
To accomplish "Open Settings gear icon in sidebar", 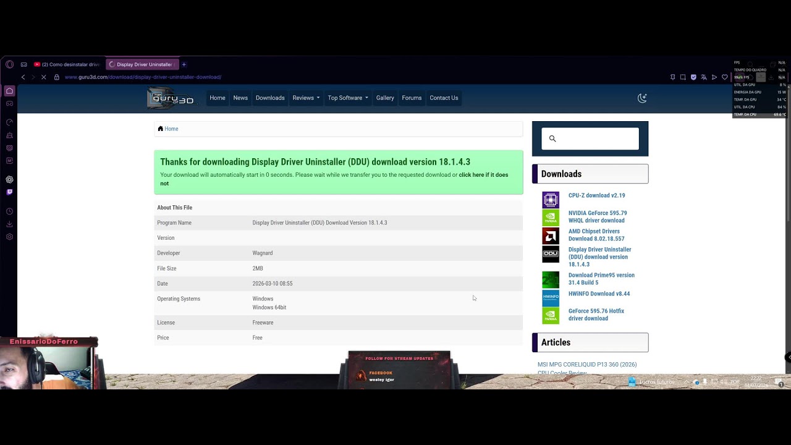I will tap(9, 237).
